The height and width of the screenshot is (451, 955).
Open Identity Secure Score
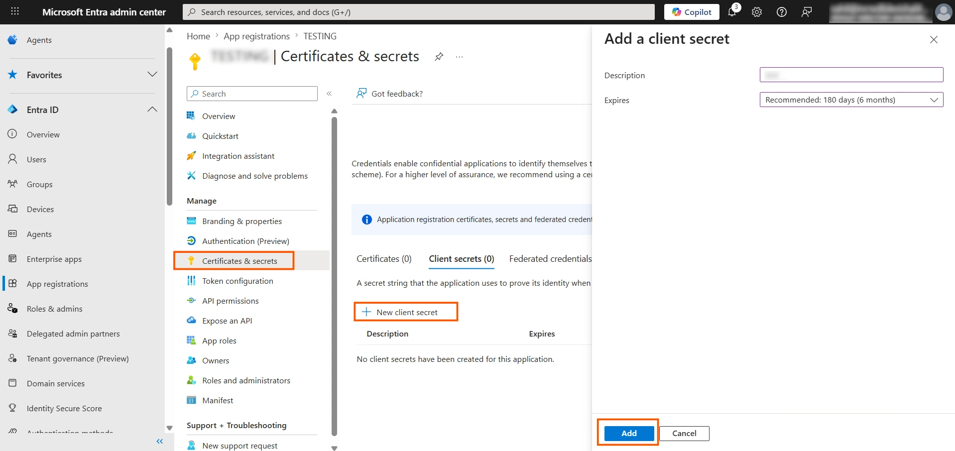(x=64, y=408)
